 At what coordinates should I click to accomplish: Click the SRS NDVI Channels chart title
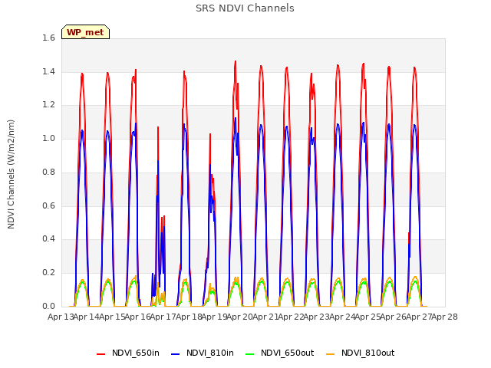[x=245, y=8]
